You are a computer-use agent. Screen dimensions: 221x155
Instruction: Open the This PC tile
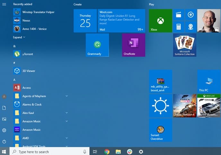click(209, 81)
